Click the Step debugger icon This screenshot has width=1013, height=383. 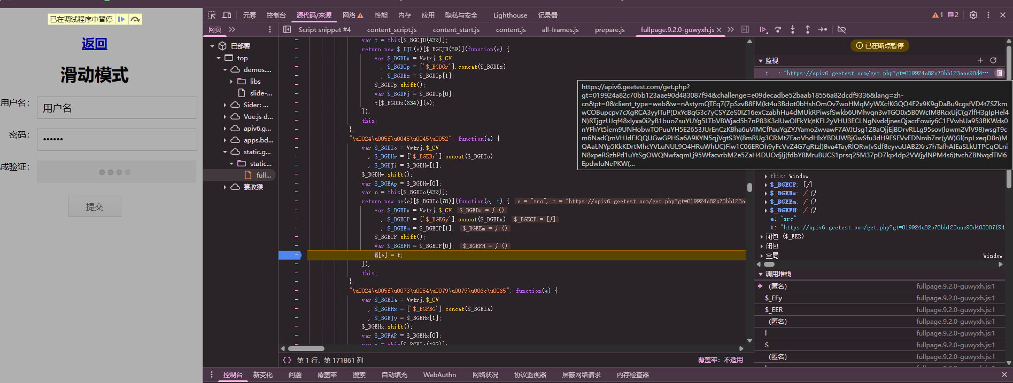click(x=823, y=29)
